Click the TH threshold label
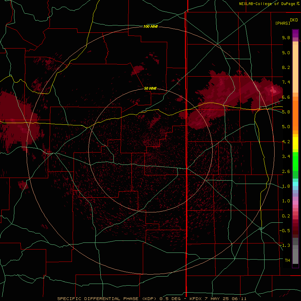 click(x=287, y=260)
